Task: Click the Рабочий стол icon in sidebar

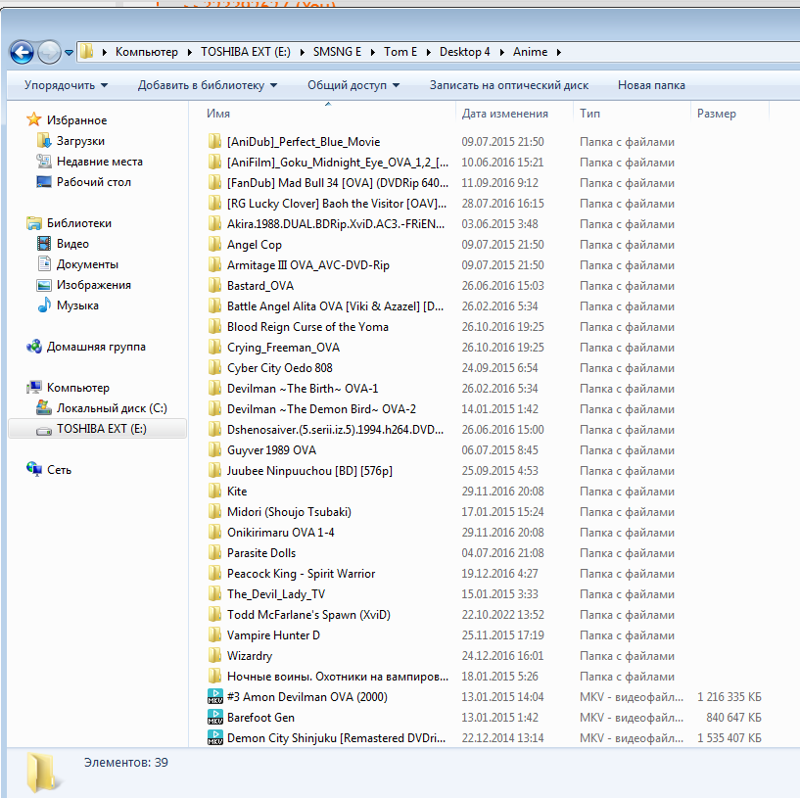Action: (x=44, y=182)
